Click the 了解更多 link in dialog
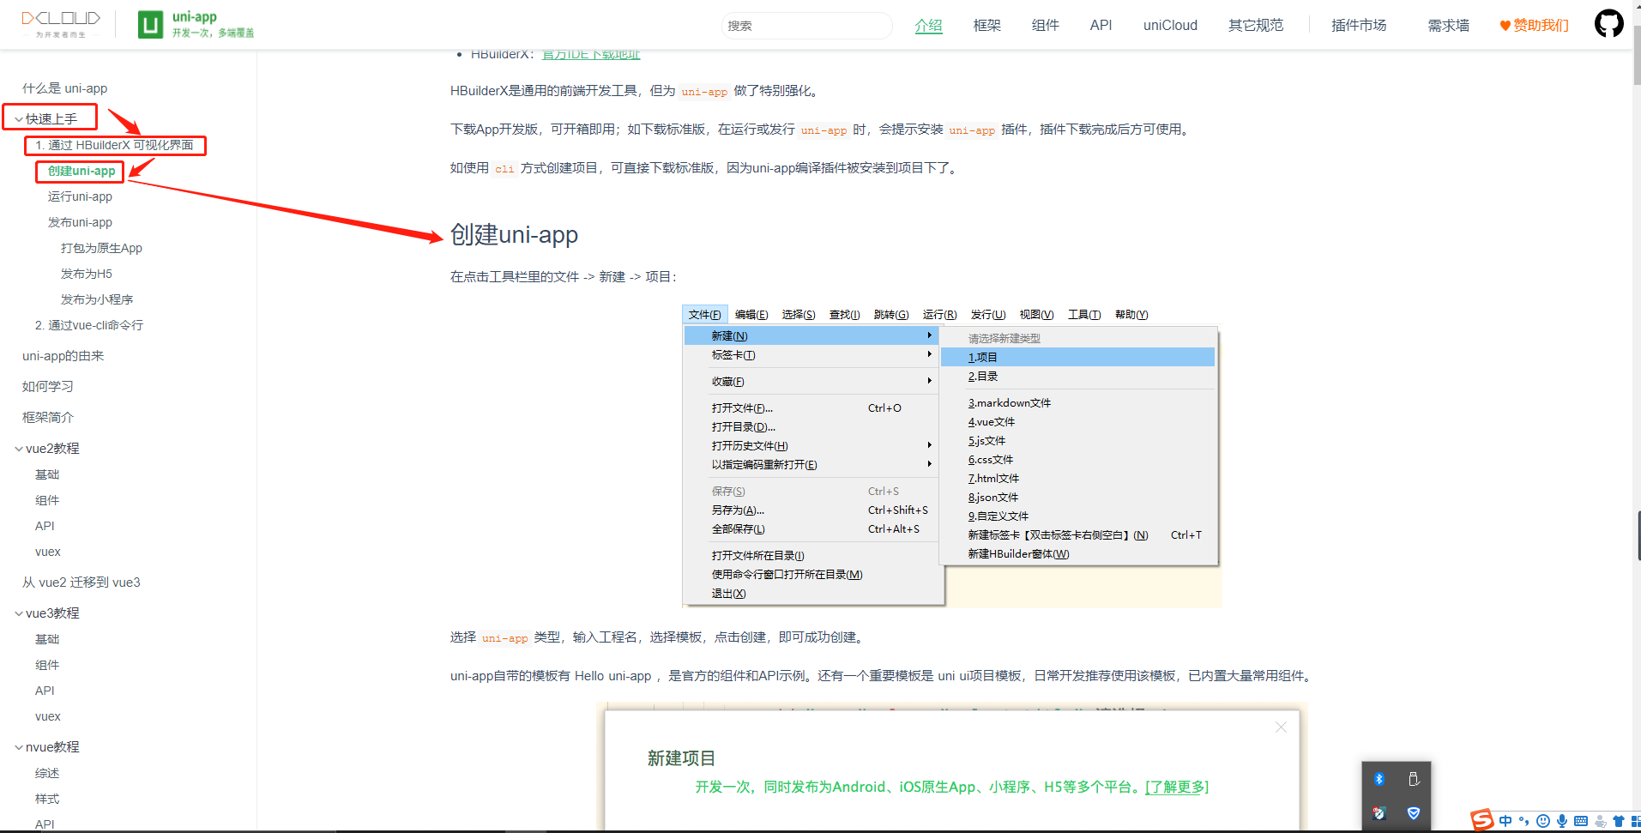Screen dimensions: 1641x833 1177,787
